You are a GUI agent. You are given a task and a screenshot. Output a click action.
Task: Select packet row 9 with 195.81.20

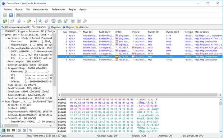(140, 60)
